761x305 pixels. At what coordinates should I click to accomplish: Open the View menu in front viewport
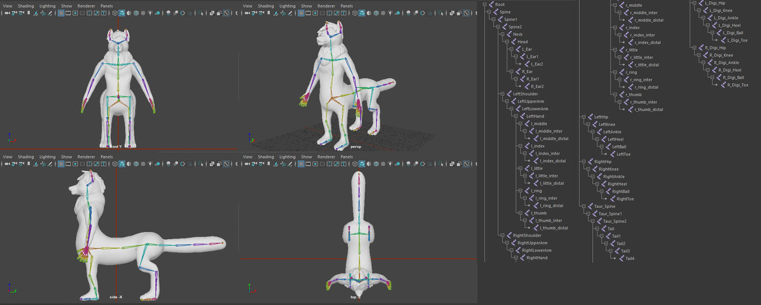[x=7, y=6]
